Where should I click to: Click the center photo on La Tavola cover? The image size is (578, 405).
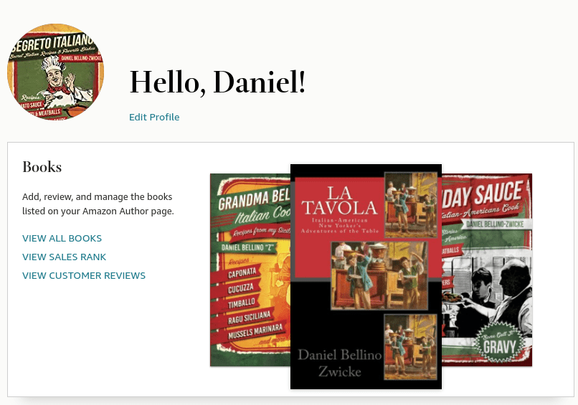coord(379,276)
